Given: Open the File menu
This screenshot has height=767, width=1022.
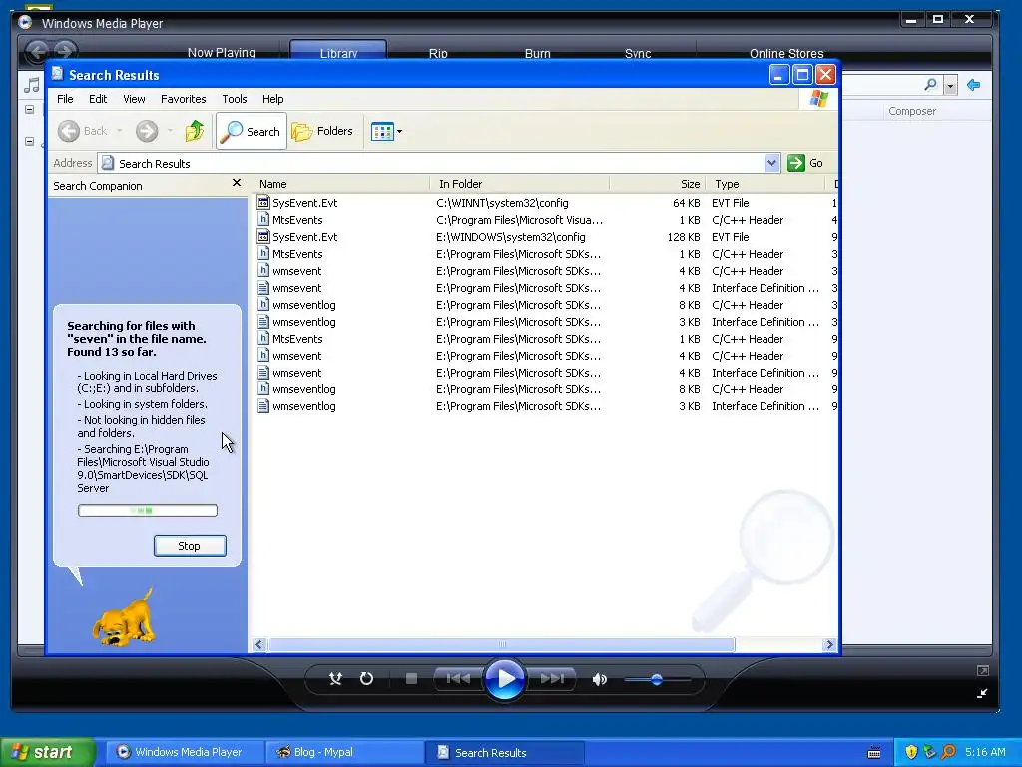Looking at the screenshot, I should point(65,99).
